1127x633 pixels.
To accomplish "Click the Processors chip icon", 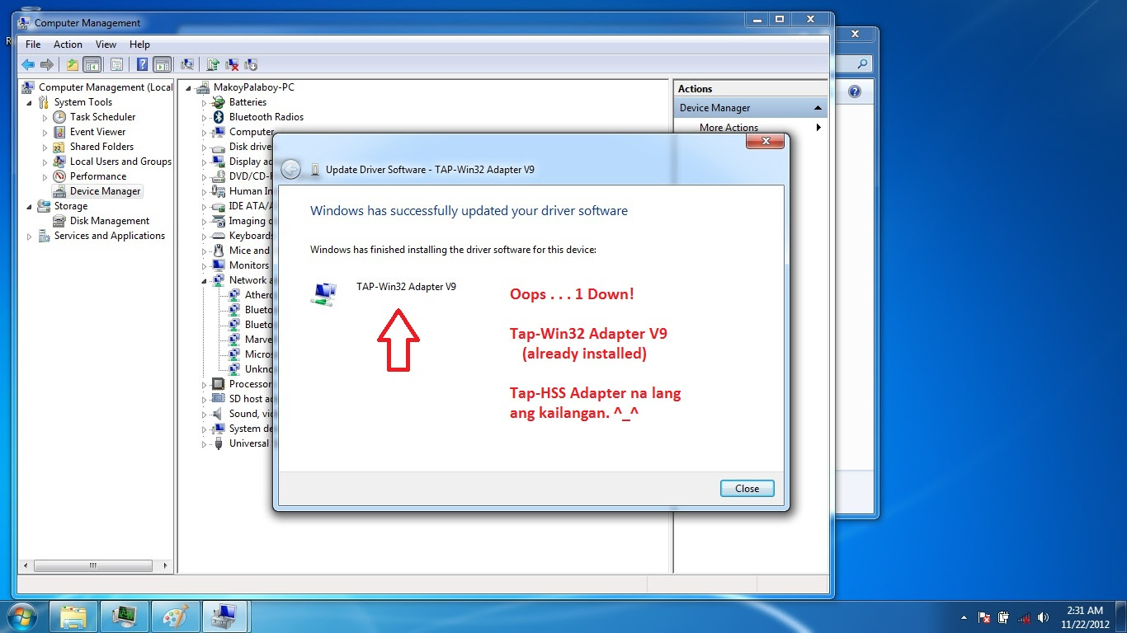I will pos(219,384).
